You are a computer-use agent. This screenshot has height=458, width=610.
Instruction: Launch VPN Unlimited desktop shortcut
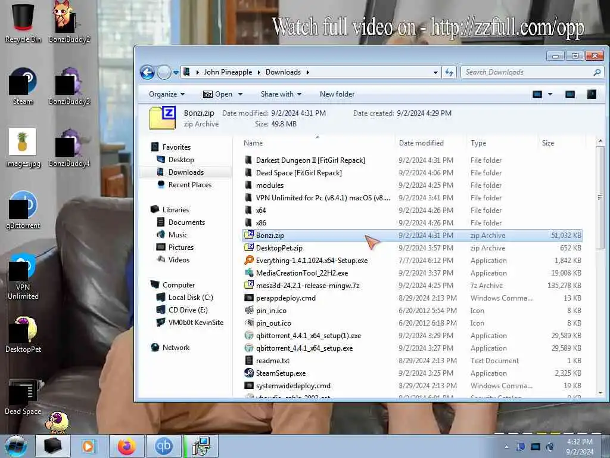point(23,277)
